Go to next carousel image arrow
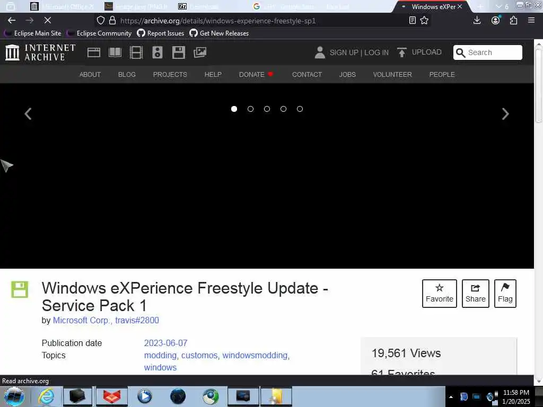Image resolution: width=543 pixels, height=407 pixels. 505,114
